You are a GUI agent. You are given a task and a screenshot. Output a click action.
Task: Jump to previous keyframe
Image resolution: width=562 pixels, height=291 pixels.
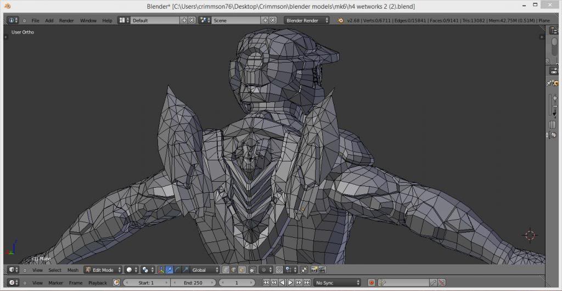point(274,283)
